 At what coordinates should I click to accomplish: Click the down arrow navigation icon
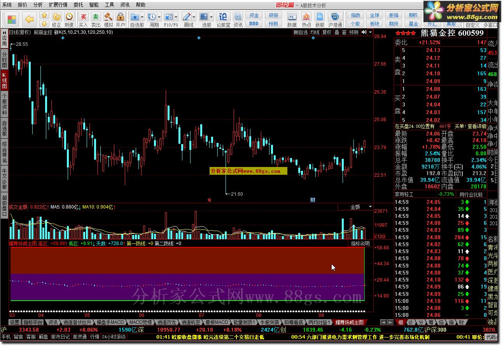tap(44, 24)
